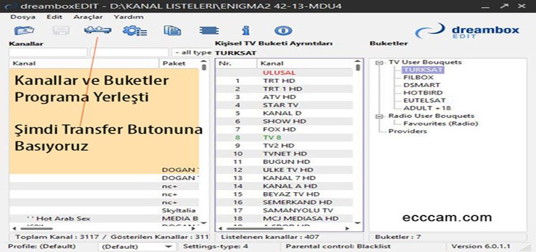Image resolution: width=536 pixels, height=252 pixels.
Task: Select the TV2 HD channel
Action: pos(284,146)
